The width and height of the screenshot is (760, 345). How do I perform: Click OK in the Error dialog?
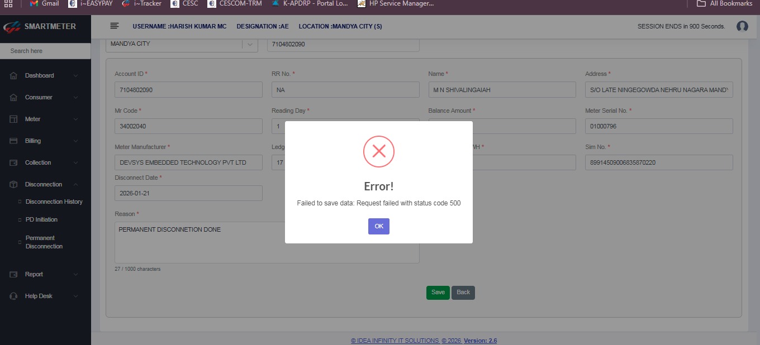[x=378, y=226]
